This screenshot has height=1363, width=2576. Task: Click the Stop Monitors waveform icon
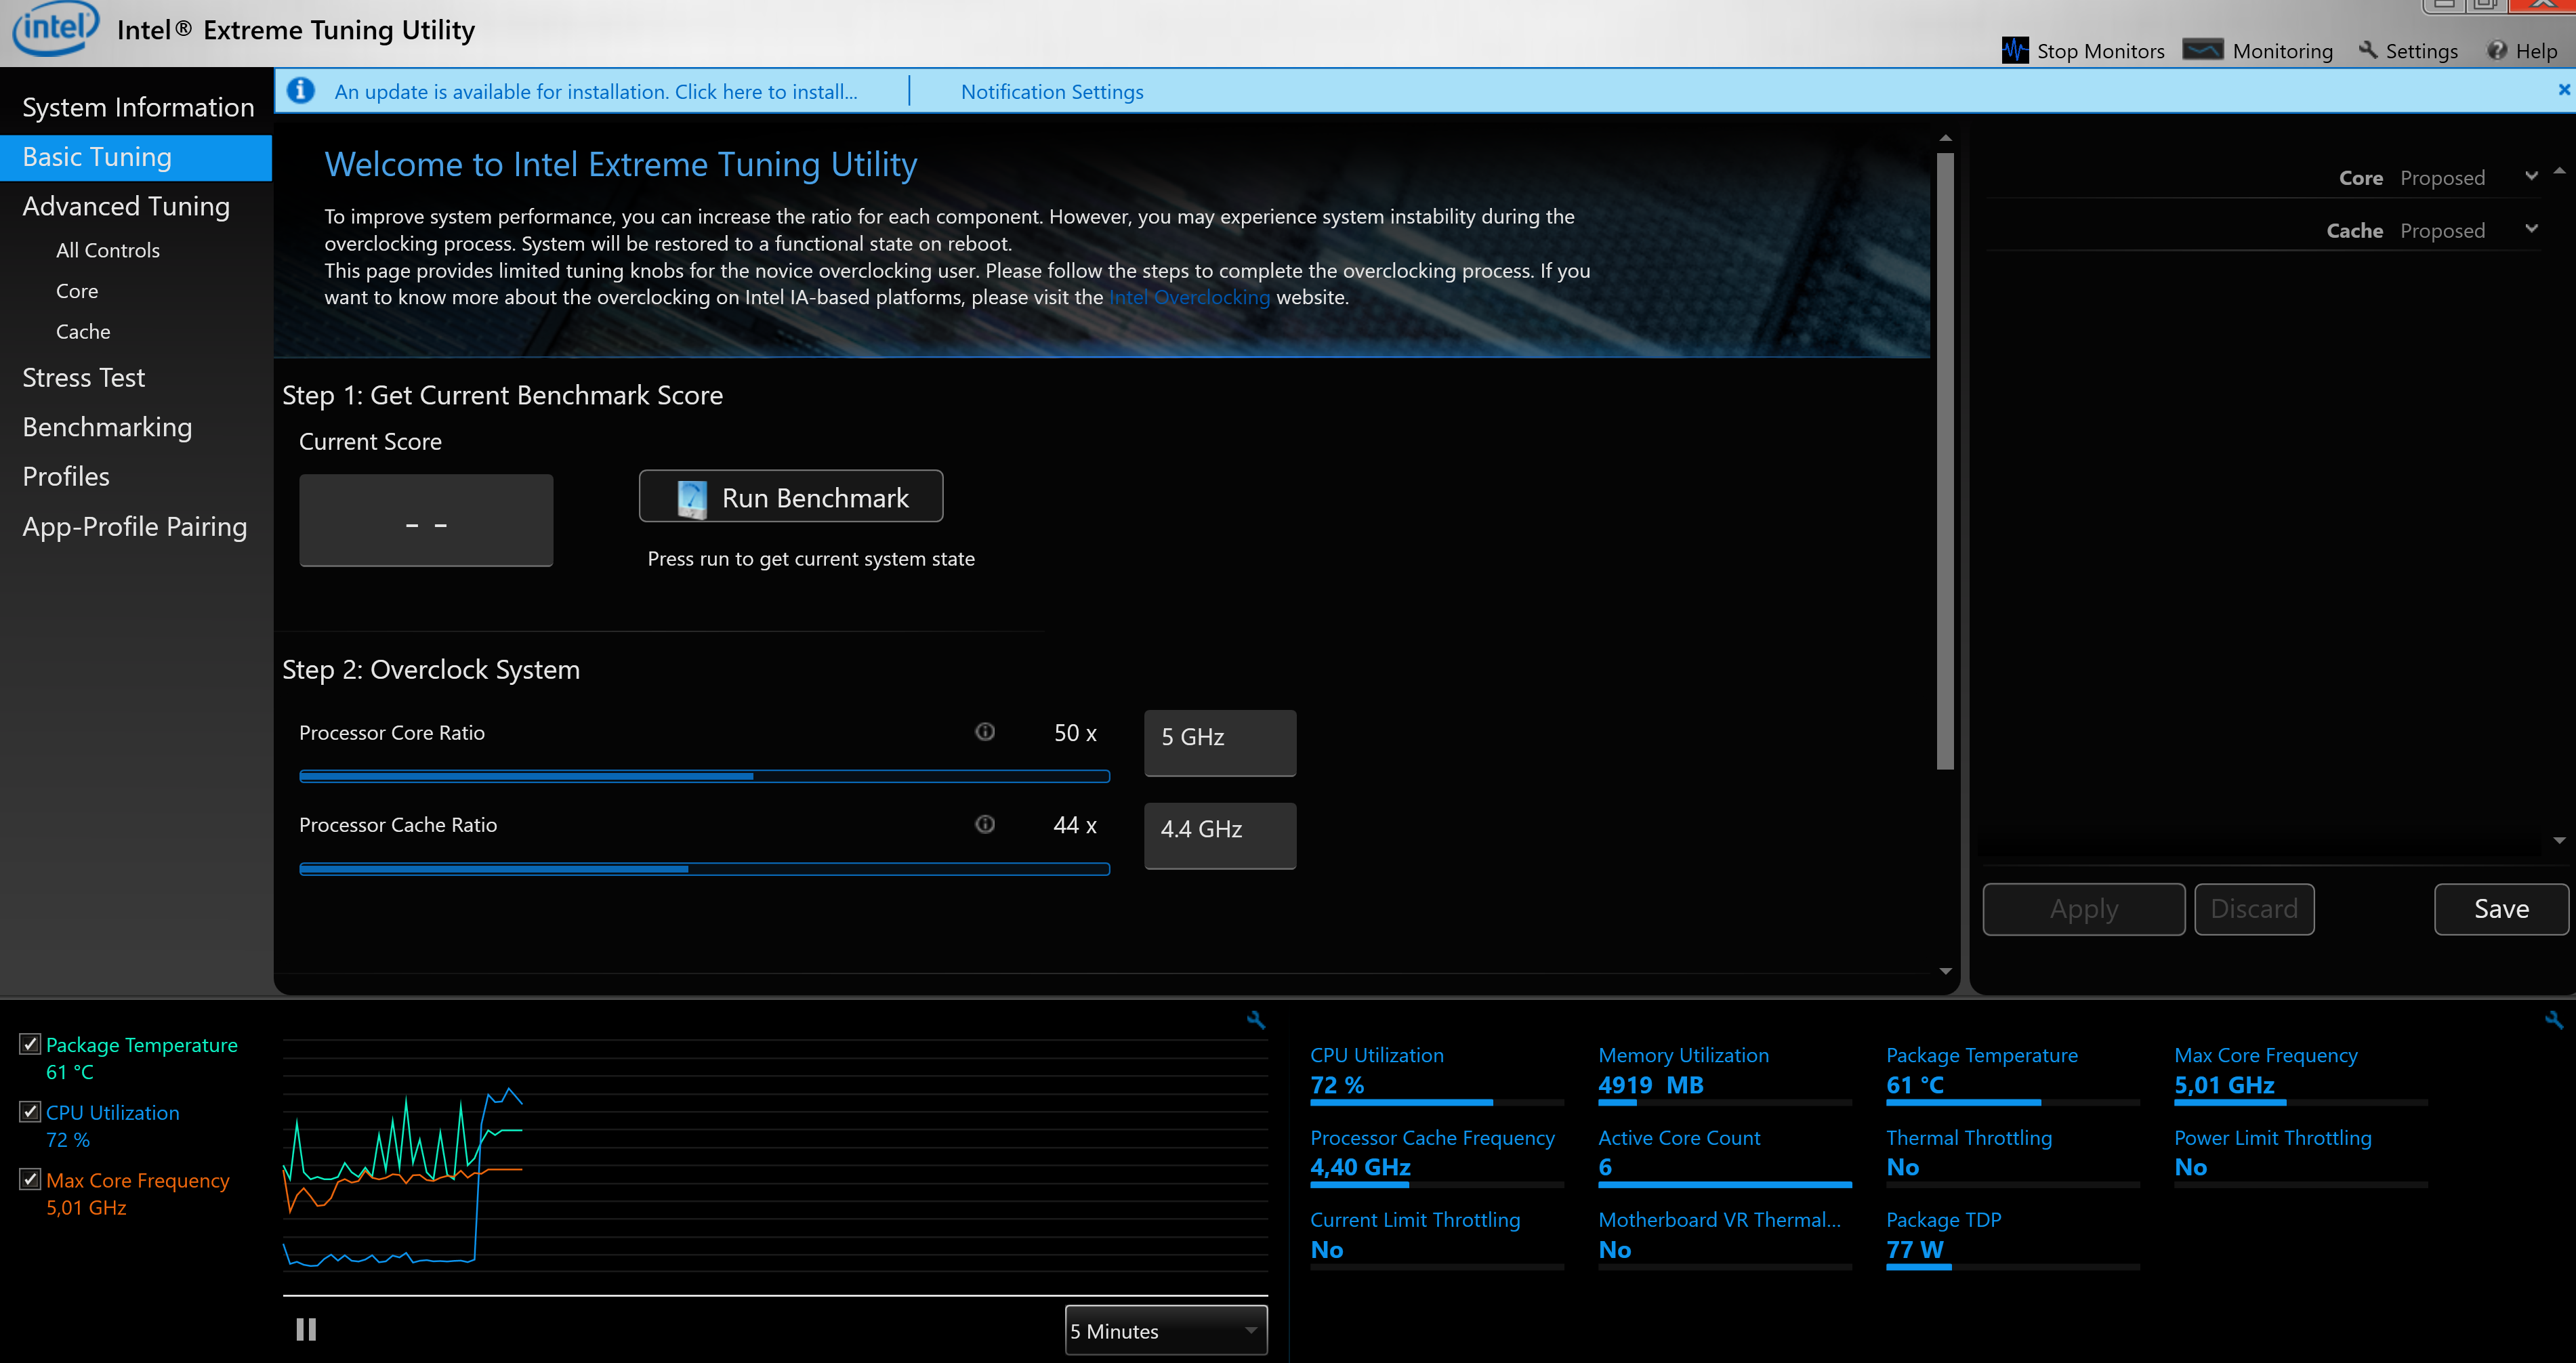(2014, 50)
